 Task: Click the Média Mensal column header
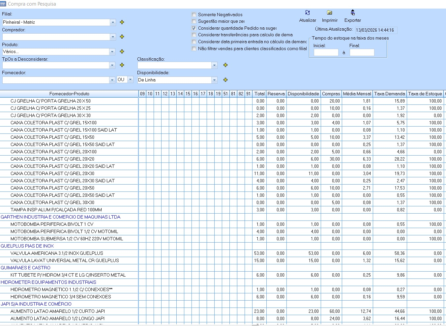357,94
